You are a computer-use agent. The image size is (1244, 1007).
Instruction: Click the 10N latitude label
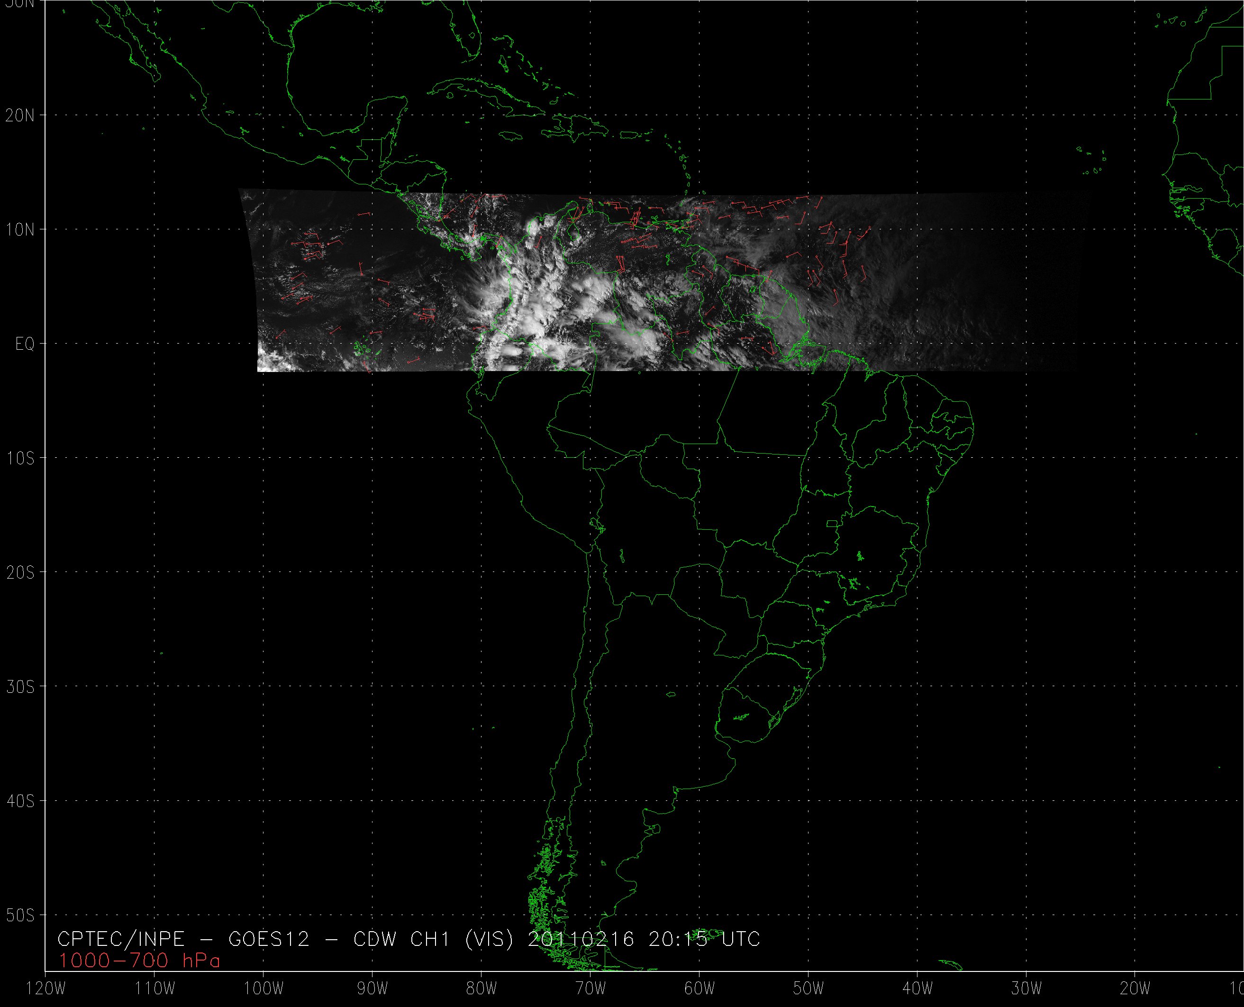[x=20, y=230]
